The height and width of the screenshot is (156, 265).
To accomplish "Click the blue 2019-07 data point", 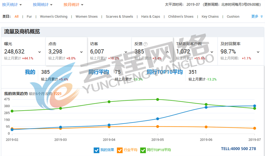I will (255, 106).
